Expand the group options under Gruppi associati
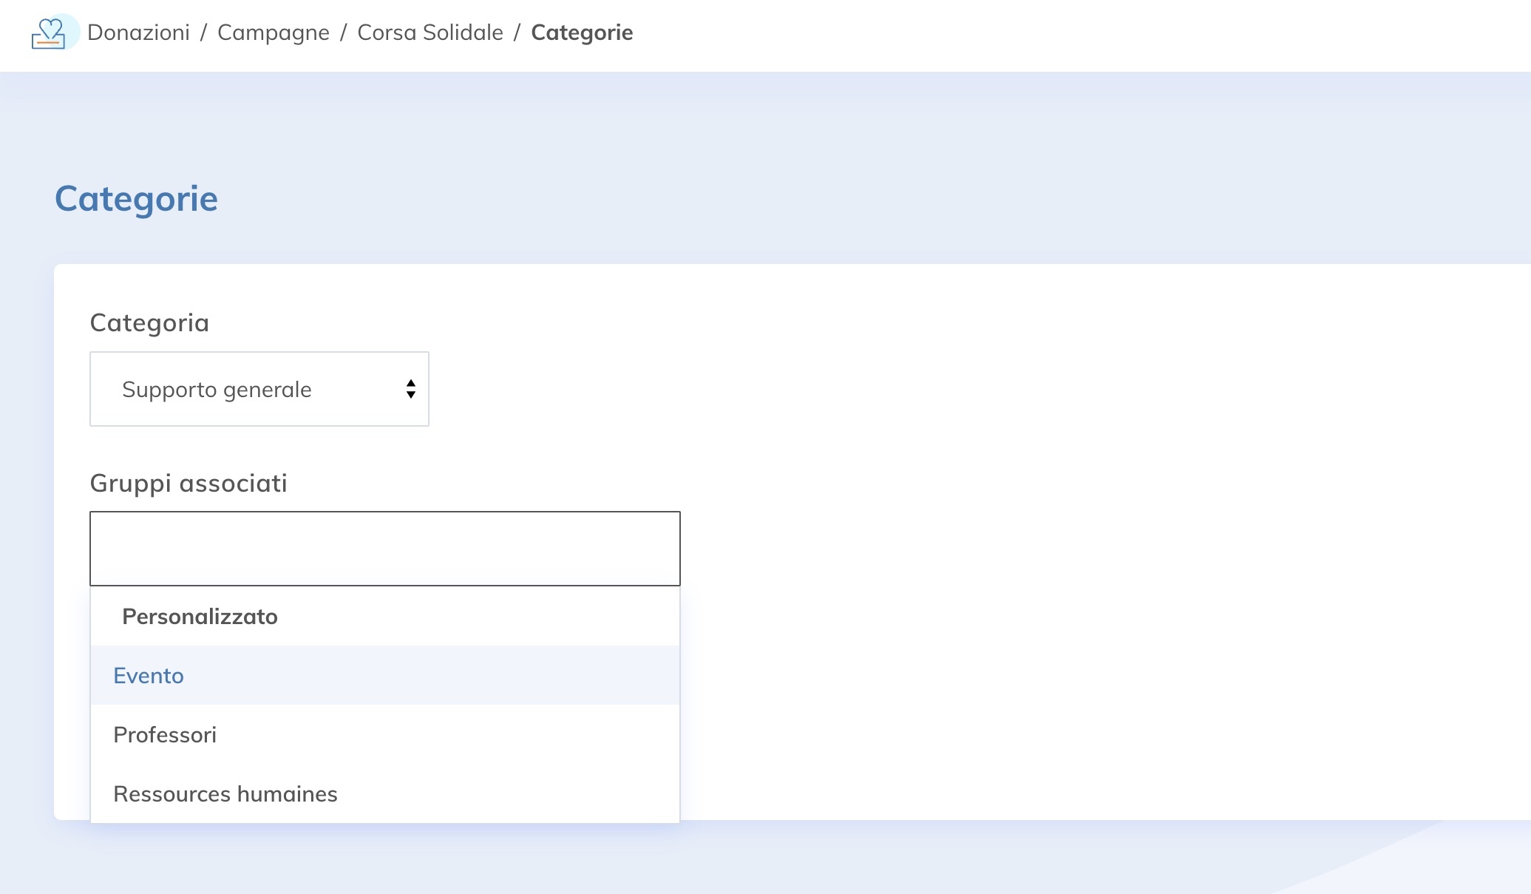 (x=384, y=548)
